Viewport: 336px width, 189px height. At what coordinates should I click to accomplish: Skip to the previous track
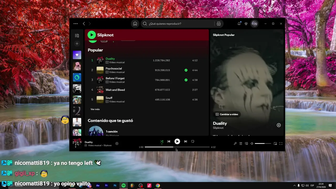click(x=169, y=141)
